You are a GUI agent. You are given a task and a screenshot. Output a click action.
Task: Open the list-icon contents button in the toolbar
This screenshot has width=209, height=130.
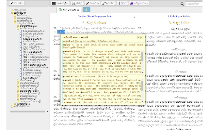[61, 3]
